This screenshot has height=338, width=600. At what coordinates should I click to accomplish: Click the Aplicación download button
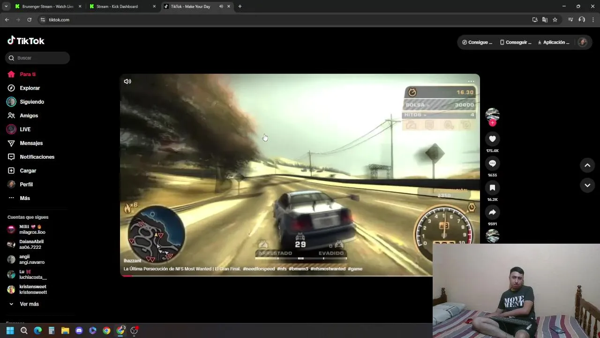554,42
